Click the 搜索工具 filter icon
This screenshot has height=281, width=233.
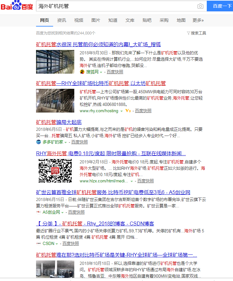(188, 33)
